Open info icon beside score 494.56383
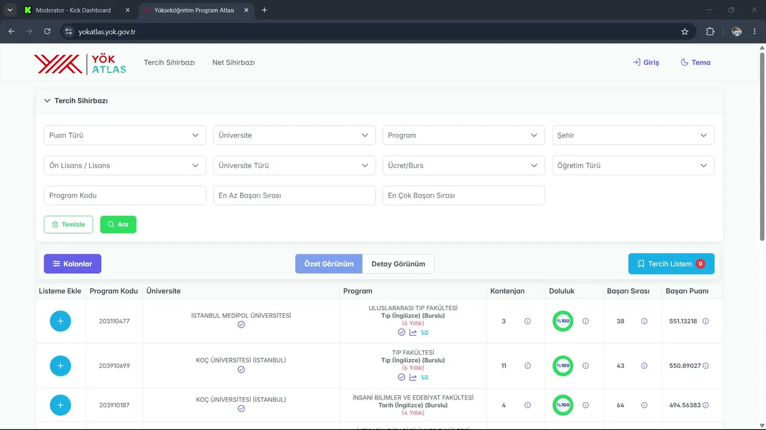This screenshot has height=430, width=766. 706,405
